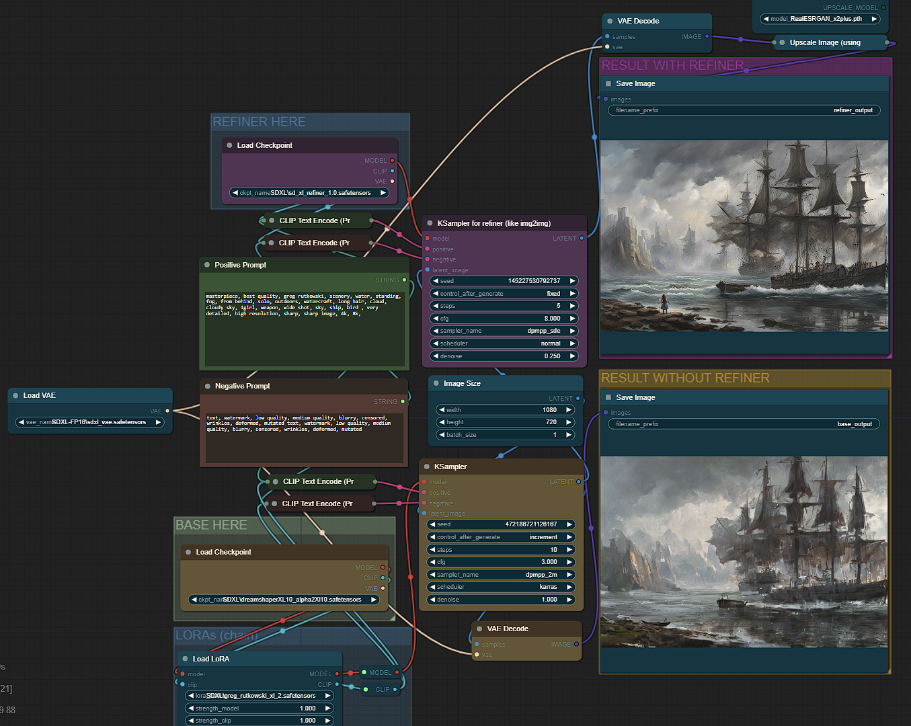Viewport: 911px width, 726px height.
Task: Toggle collapse of the refiner_output Save Image node
Action: (x=608, y=84)
